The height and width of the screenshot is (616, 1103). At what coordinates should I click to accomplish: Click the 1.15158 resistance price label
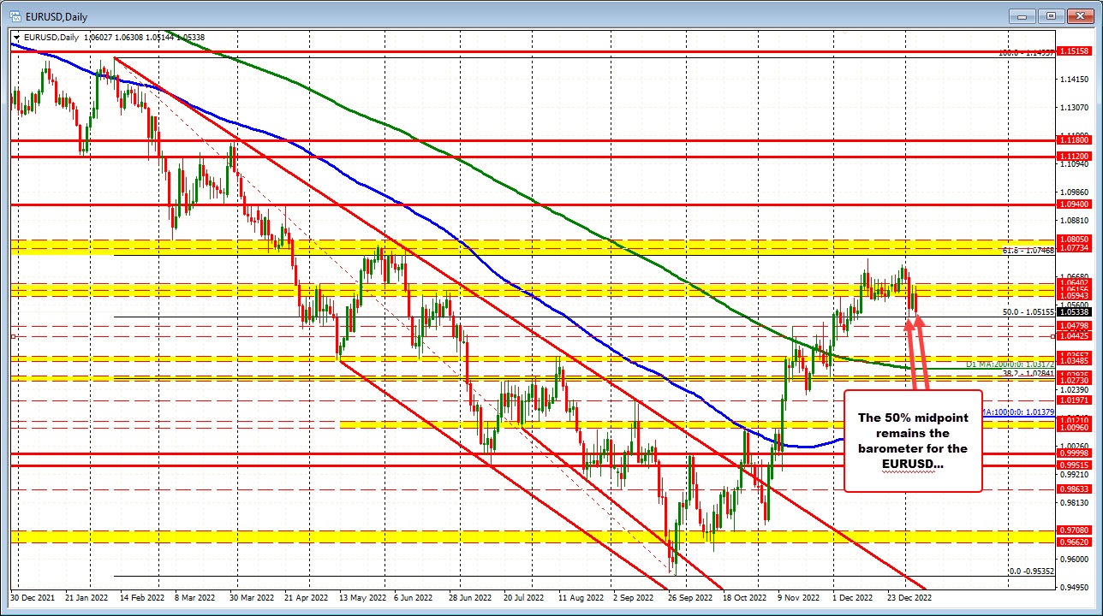click(x=1075, y=50)
